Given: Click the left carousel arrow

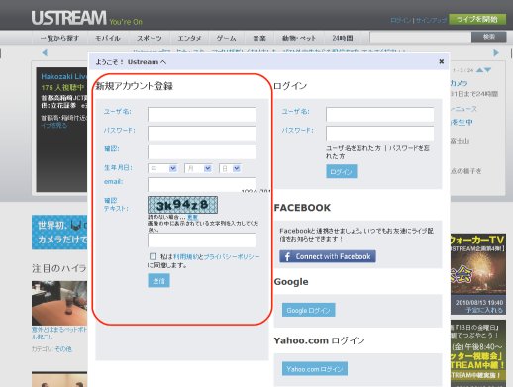Looking at the screenshot, I should (x=45, y=52).
